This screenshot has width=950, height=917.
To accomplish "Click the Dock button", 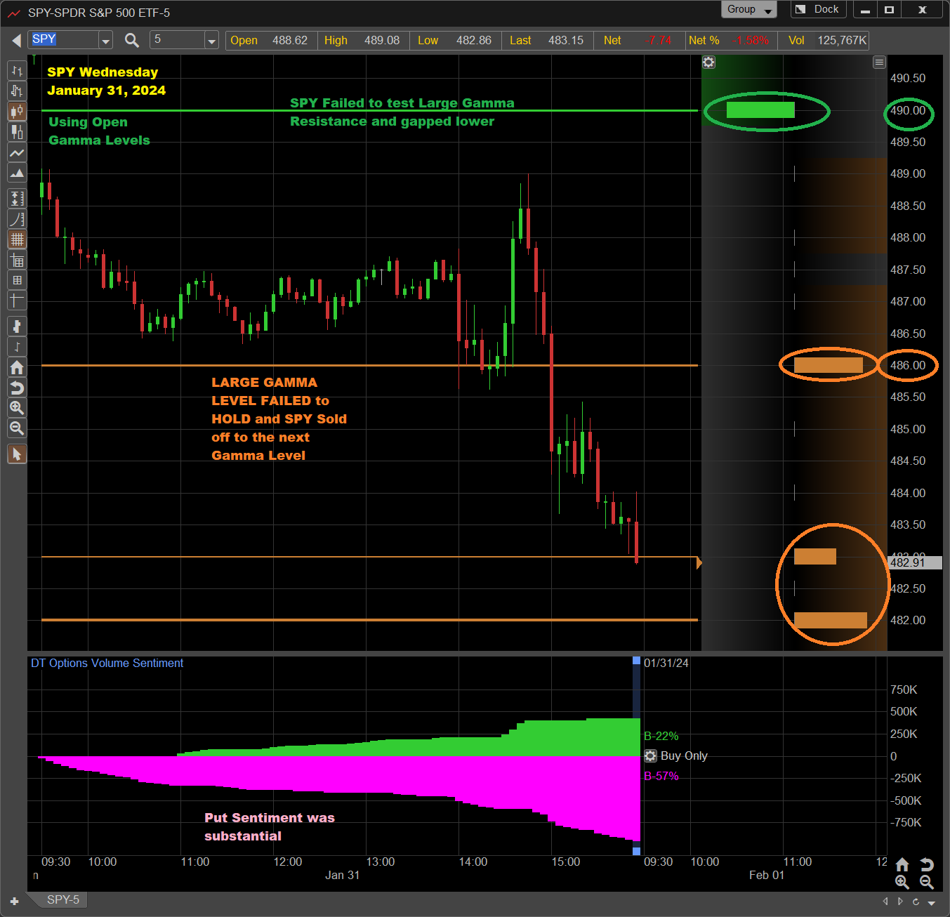I will pyautogui.click(x=819, y=9).
